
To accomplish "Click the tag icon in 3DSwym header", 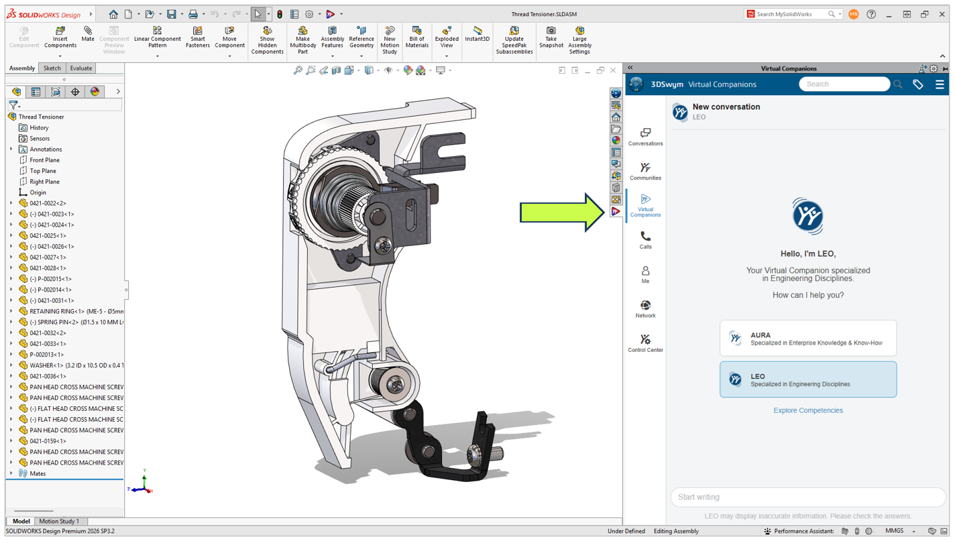I will [918, 84].
